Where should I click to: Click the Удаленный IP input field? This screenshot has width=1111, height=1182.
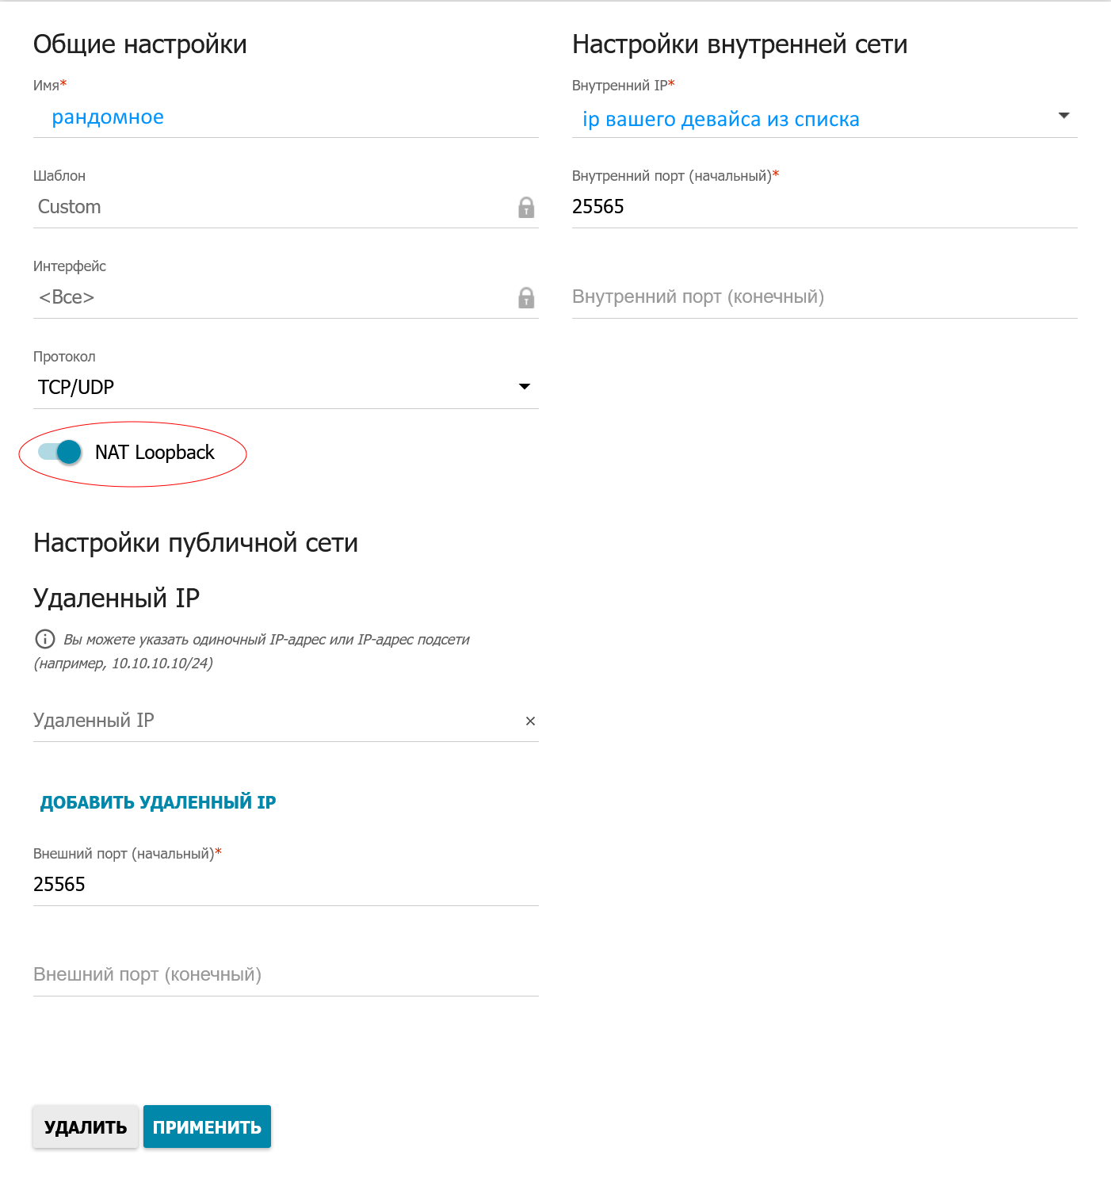click(277, 721)
